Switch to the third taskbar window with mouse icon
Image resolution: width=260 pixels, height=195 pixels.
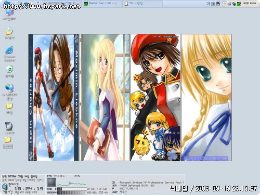(143, 4)
